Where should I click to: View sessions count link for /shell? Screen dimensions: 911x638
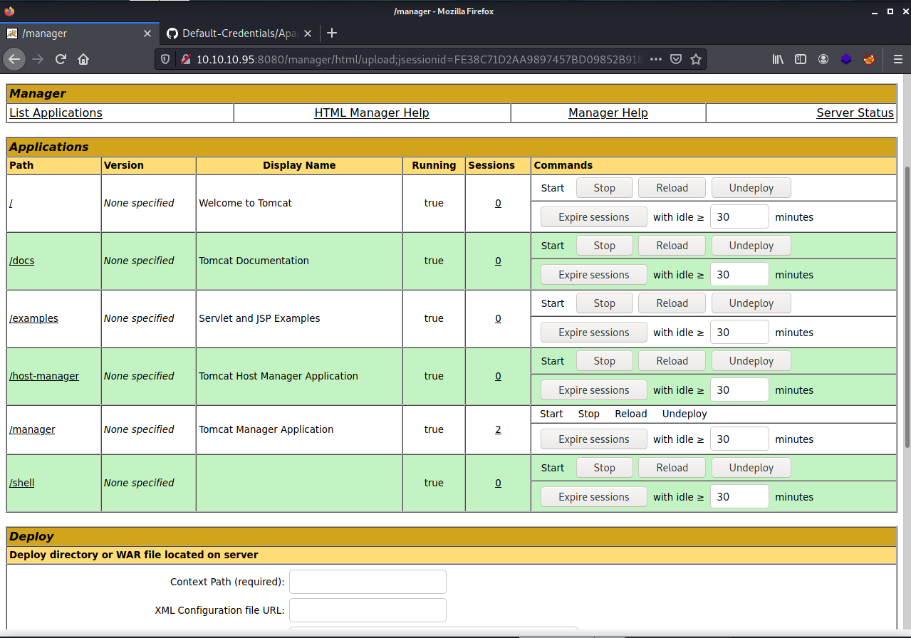498,483
